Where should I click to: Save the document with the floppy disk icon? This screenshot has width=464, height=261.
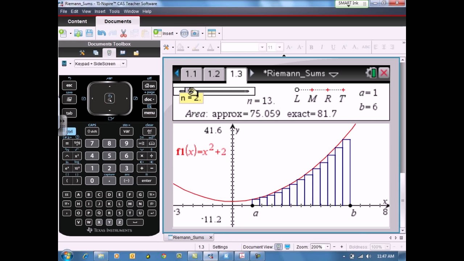tap(90, 33)
